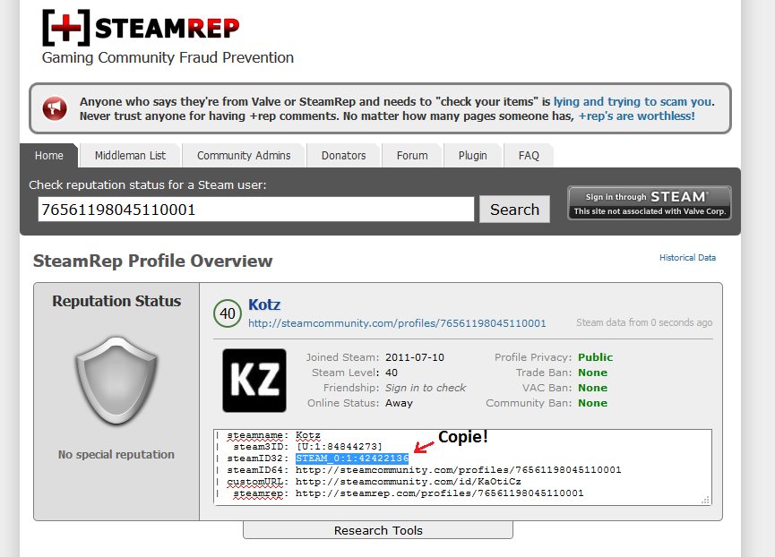Click the Steam level 40 badge
This screenshot has width=775, height=557.
[x=228, y=313]
